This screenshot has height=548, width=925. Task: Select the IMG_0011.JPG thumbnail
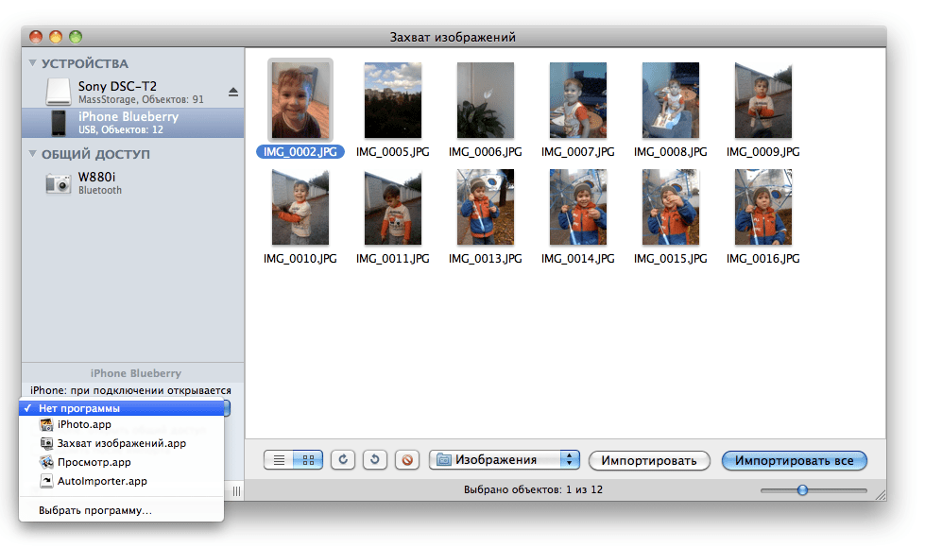click(x=393, y=207)
